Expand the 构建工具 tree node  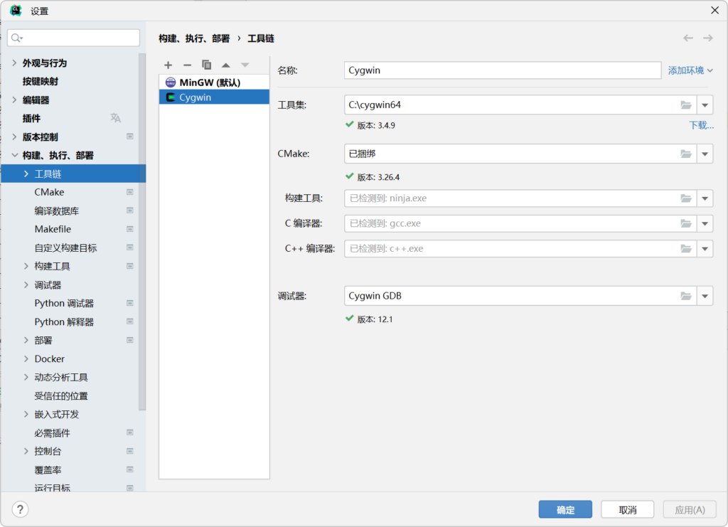(26, 266)
